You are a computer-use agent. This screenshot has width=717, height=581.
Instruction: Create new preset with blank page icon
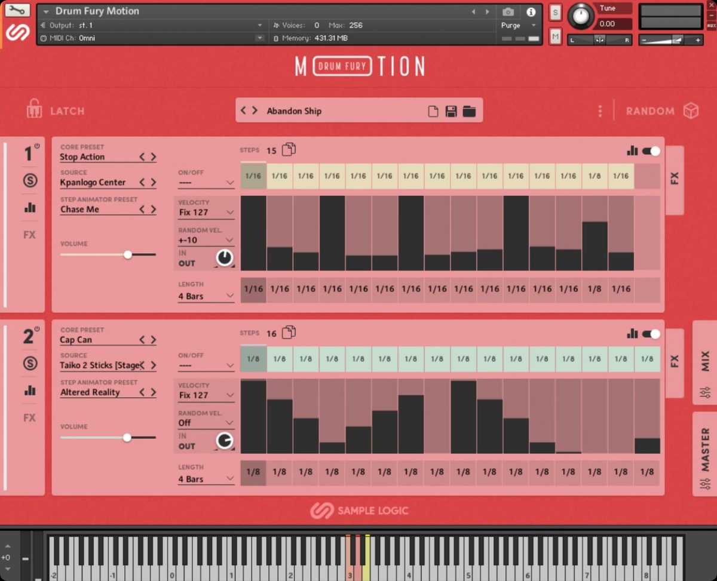(x=433, y=111)
